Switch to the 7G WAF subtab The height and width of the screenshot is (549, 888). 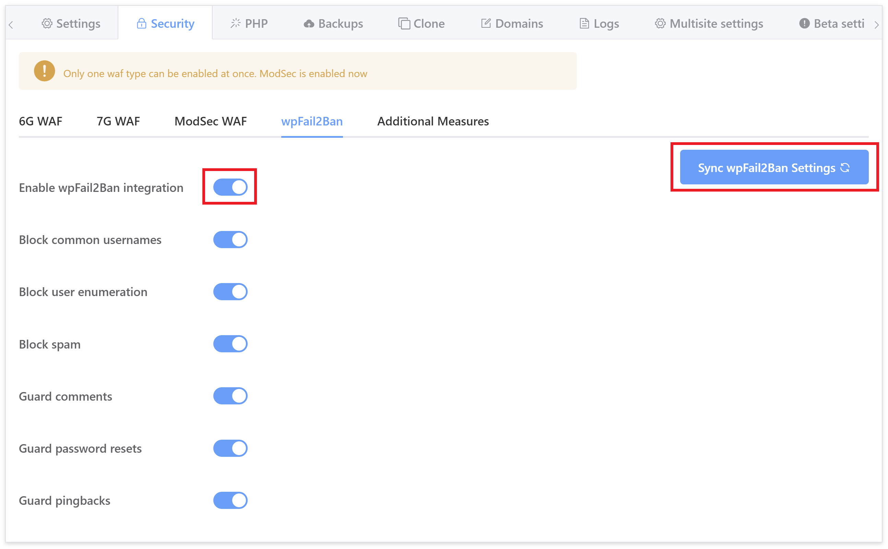[x=118, y=121]
